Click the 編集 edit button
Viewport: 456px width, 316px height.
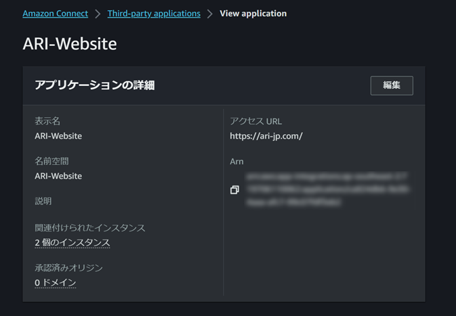[x=392, y=85]
